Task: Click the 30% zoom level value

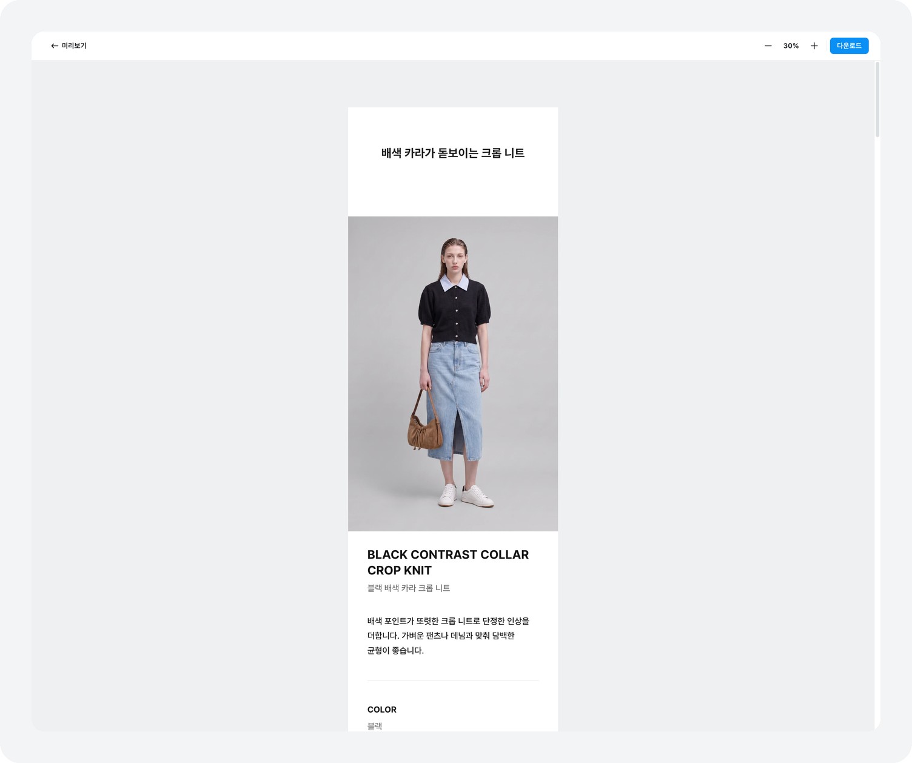Action: tap(791, 46)
